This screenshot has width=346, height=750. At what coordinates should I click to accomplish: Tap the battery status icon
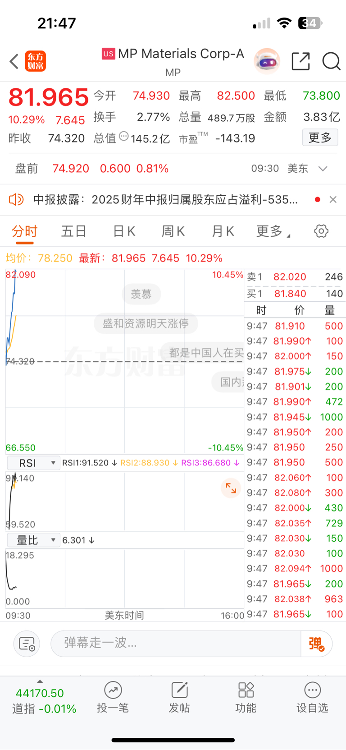310,23
